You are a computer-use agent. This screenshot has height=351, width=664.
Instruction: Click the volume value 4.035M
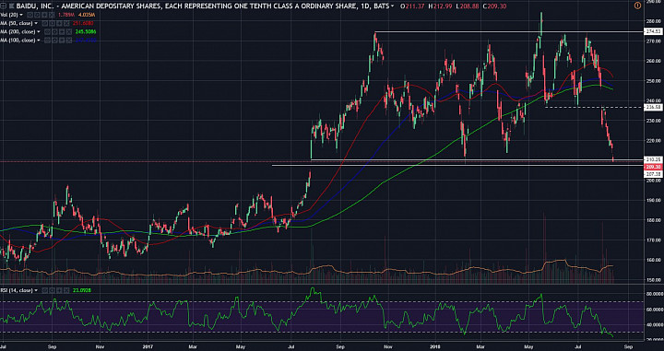[87, 15]
